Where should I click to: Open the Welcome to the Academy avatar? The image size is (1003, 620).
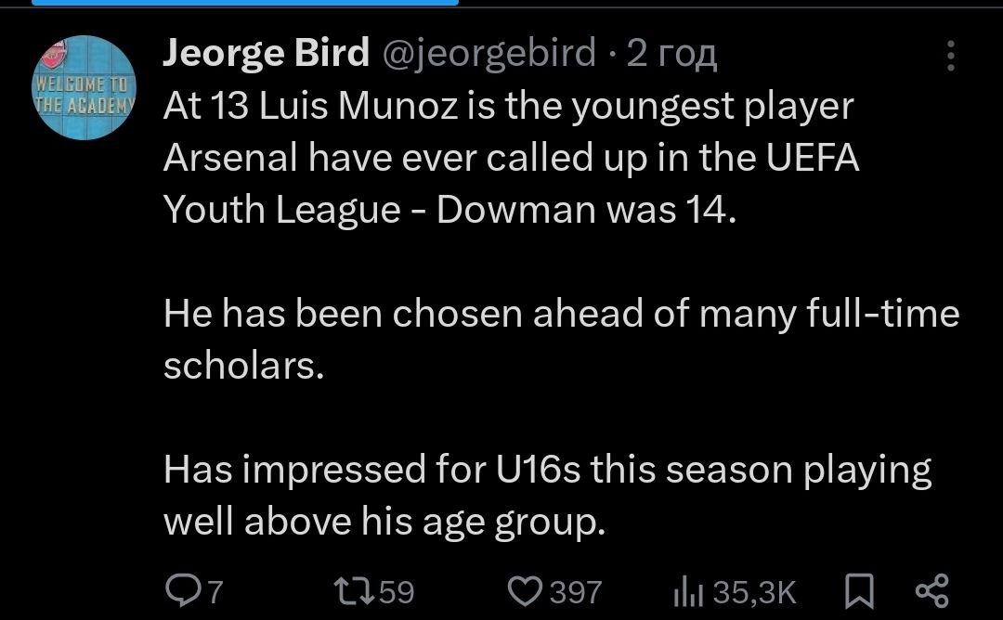tap(85, 87)
